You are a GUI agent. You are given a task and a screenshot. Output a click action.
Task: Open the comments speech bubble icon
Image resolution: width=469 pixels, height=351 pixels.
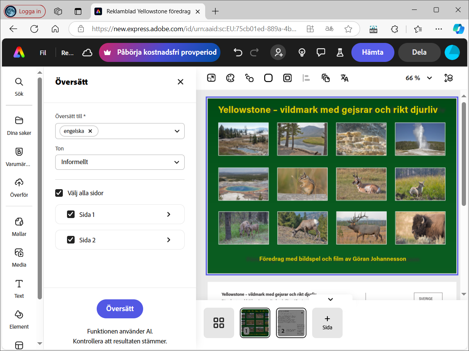point(321,52)
